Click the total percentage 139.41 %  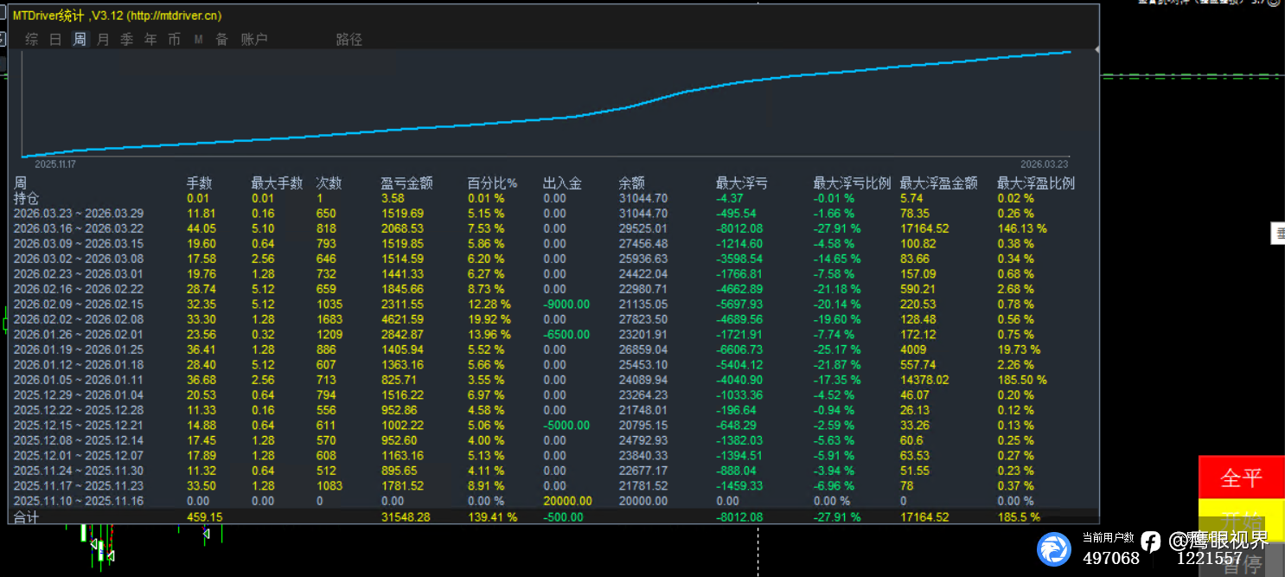492,517
